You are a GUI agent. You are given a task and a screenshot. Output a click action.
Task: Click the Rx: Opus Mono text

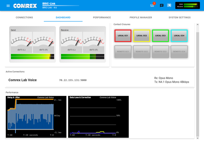point(164,78)
